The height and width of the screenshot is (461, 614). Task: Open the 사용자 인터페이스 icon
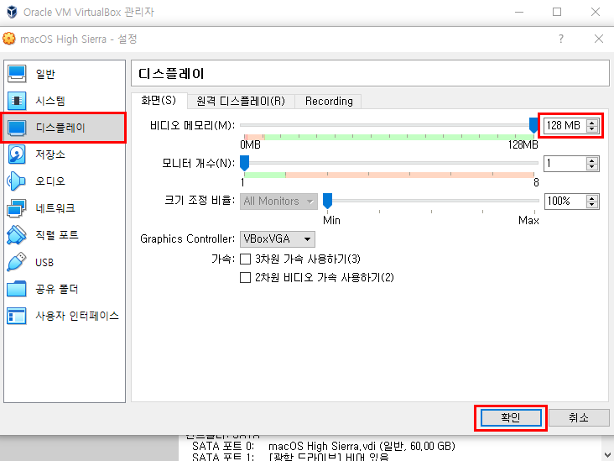(x=17, y=316)
